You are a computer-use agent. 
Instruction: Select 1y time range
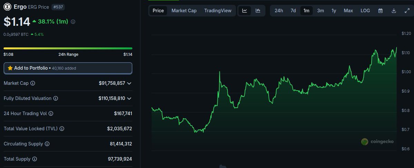click(334, 11)
